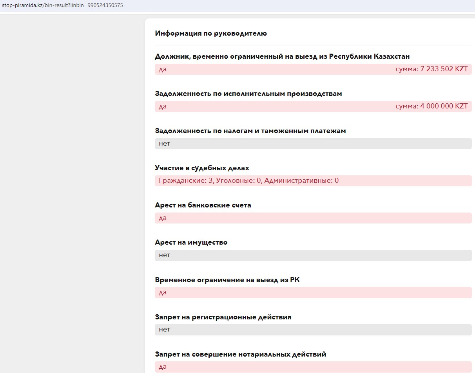Screen dimensions: 475x373
Task: Click "Задолженность по исполнительным производствам" label
Action: pos(248,94)
